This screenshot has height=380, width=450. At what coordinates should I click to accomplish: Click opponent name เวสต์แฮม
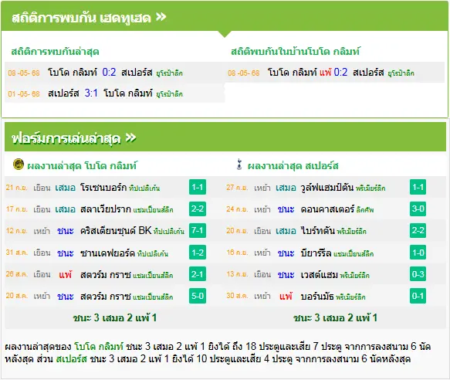tap(319, 275)
